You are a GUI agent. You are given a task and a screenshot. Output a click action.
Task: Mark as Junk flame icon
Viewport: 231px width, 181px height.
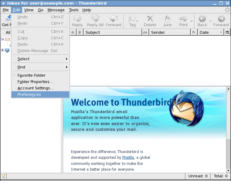[x=168, y=19]
